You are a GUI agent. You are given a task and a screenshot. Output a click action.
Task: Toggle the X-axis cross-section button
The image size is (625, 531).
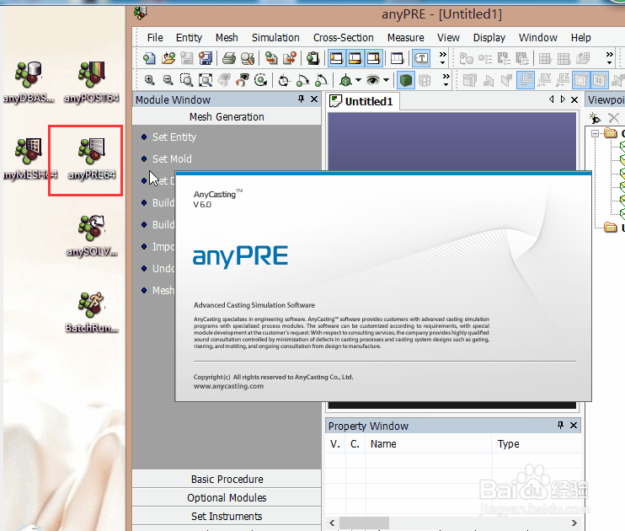point(526,80)
